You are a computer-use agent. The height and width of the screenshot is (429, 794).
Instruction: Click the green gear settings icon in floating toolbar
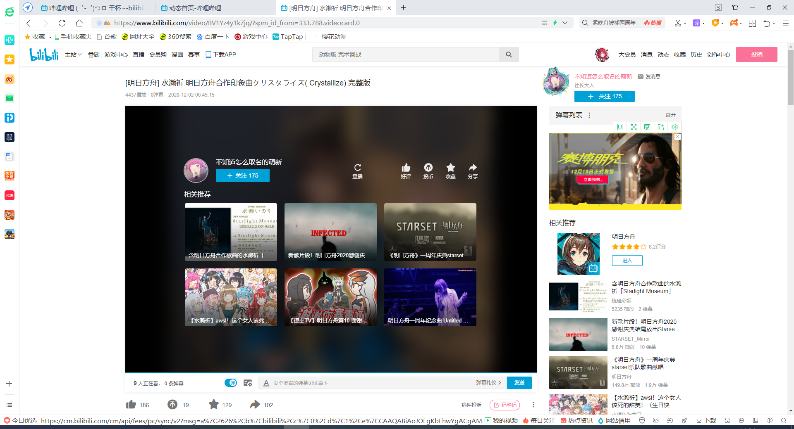674,127
